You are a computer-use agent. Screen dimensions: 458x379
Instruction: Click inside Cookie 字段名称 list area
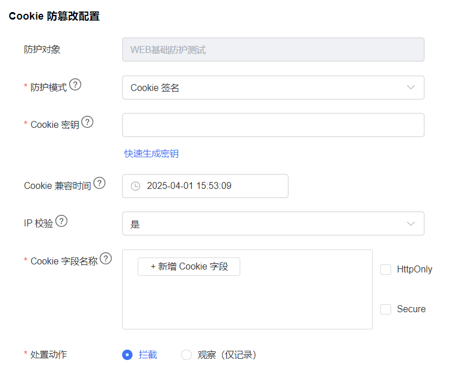click(x=247, y=304)
